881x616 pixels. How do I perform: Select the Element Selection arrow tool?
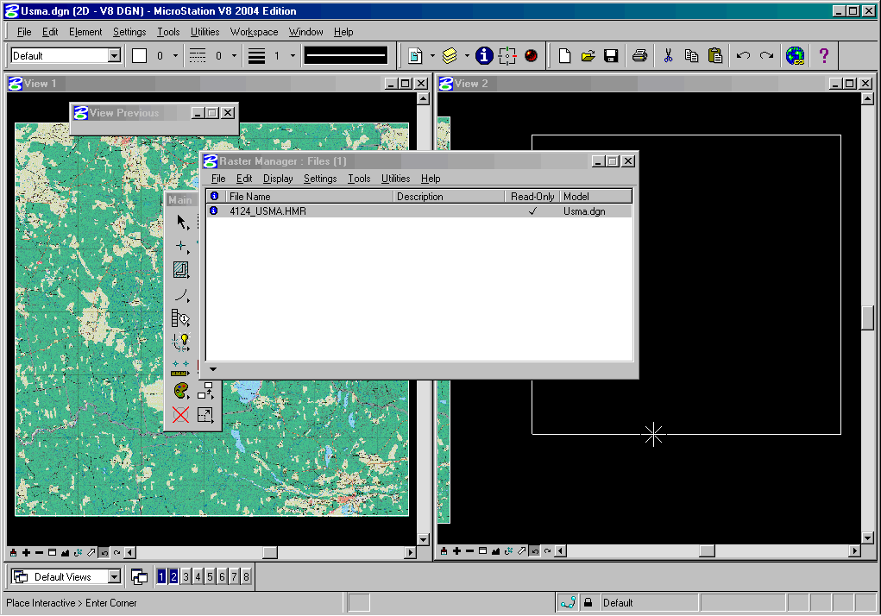coord(181,223)
